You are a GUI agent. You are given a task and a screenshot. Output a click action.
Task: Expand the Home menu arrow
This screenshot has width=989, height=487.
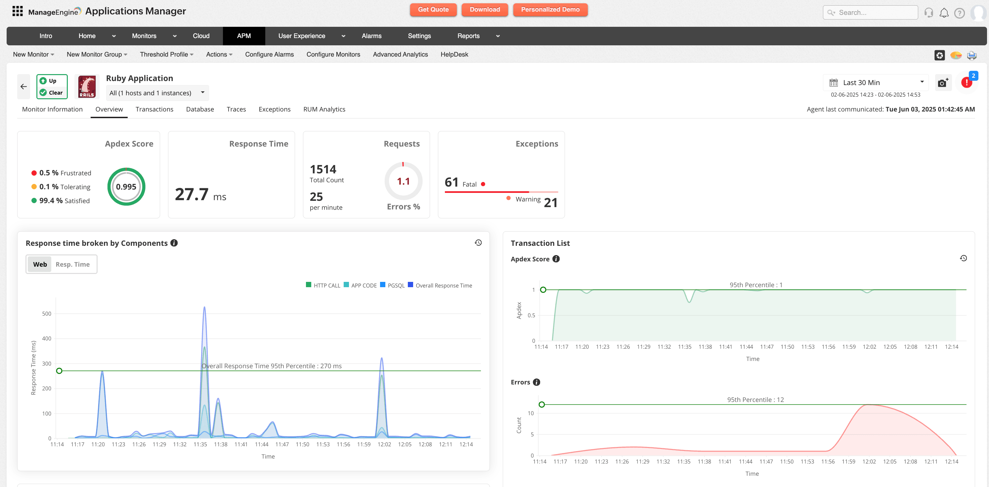pos(114,36)
